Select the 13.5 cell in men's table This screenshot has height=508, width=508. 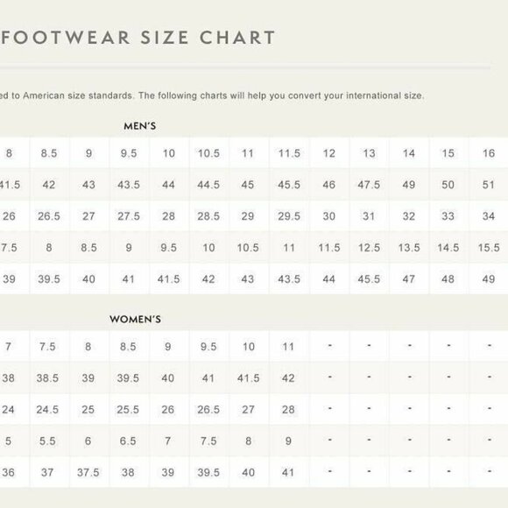coord(409,248)
